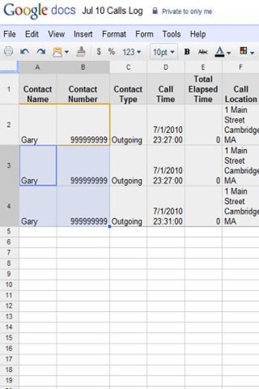
Task: Select row 5 header
Action: point(9,231)
